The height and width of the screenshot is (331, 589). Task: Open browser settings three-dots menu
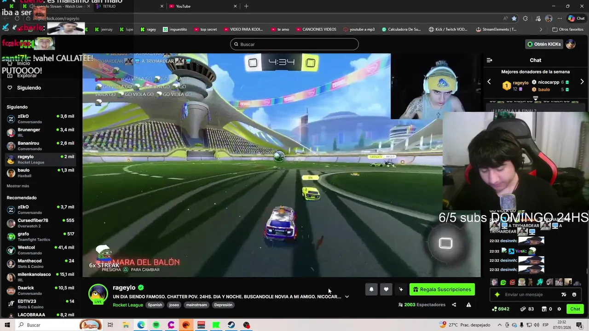click(x=560, y=18)
